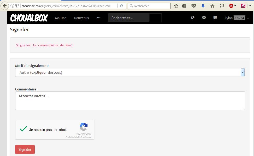The image size is (254, 156).
Task: Expand the 'Motif du signalement' dropdown
Action: coord(130,72)
